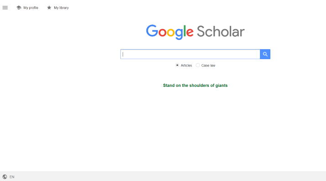Click the gray footer bar
Screen dimensions: 326x181
tap(163, 176)
